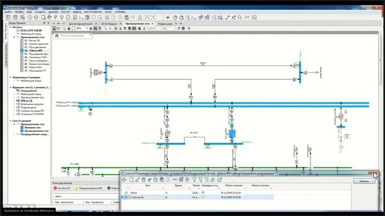This screenshot has height=216, width=385.
Task: Click the first filter funnel icon in dialog
Action: [x=194, y=180]
